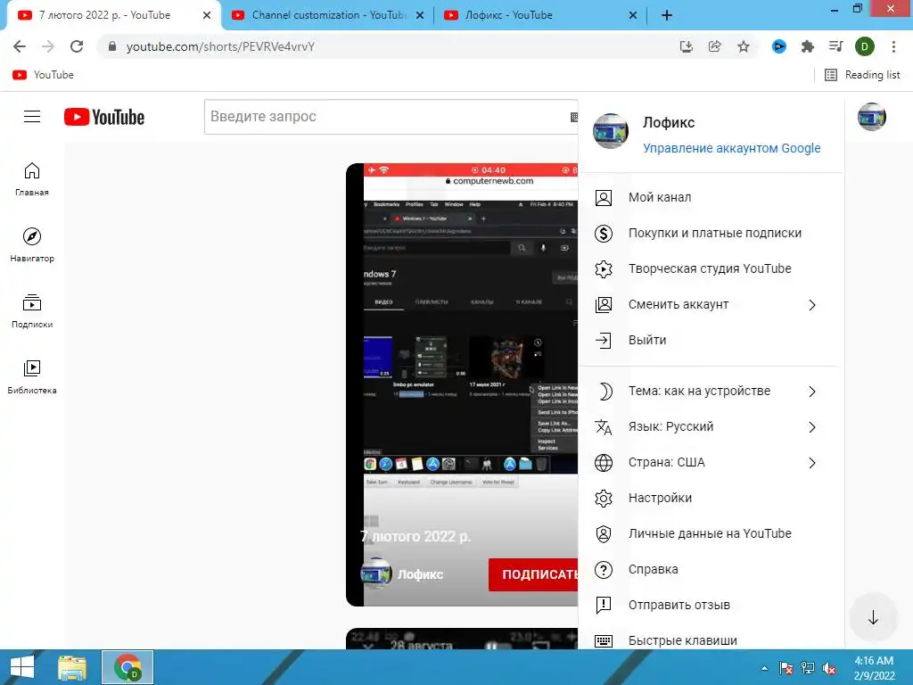This screenshot has width=913, height=685.
Task: Open the Action Center flag tray icon
Action: point(786,668)
